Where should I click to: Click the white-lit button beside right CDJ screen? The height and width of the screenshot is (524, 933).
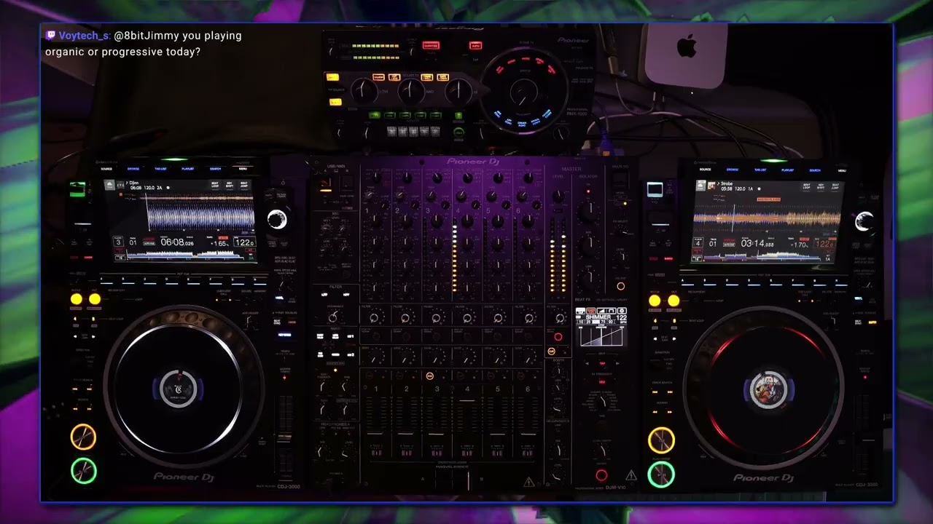(655, 190)
